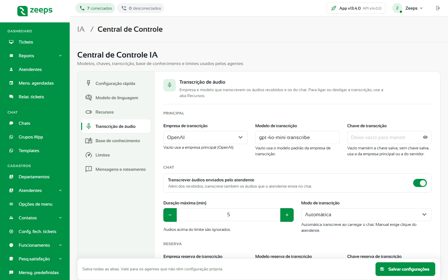
Task: Expand the Reports submenu chevron
Action: click(60, 56)
